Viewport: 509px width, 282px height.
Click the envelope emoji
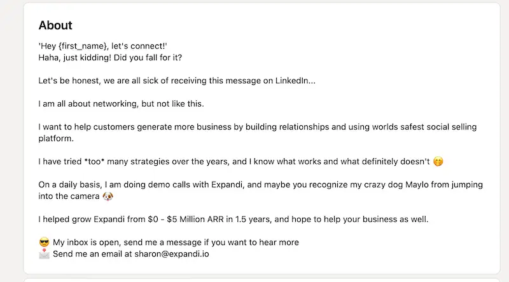pyautogui.click(x=44, y=254)
